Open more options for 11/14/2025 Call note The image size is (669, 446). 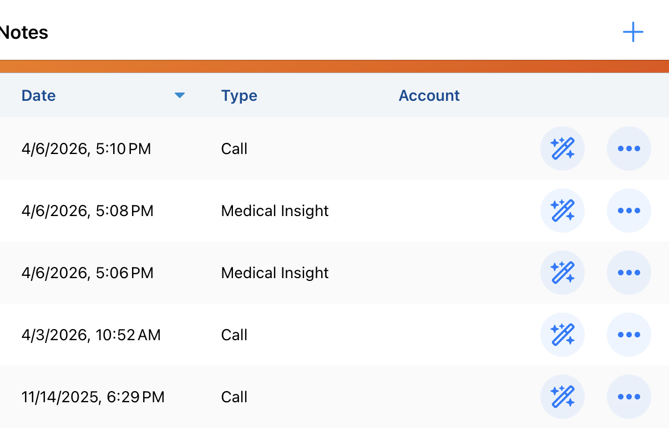pos(629,397)
